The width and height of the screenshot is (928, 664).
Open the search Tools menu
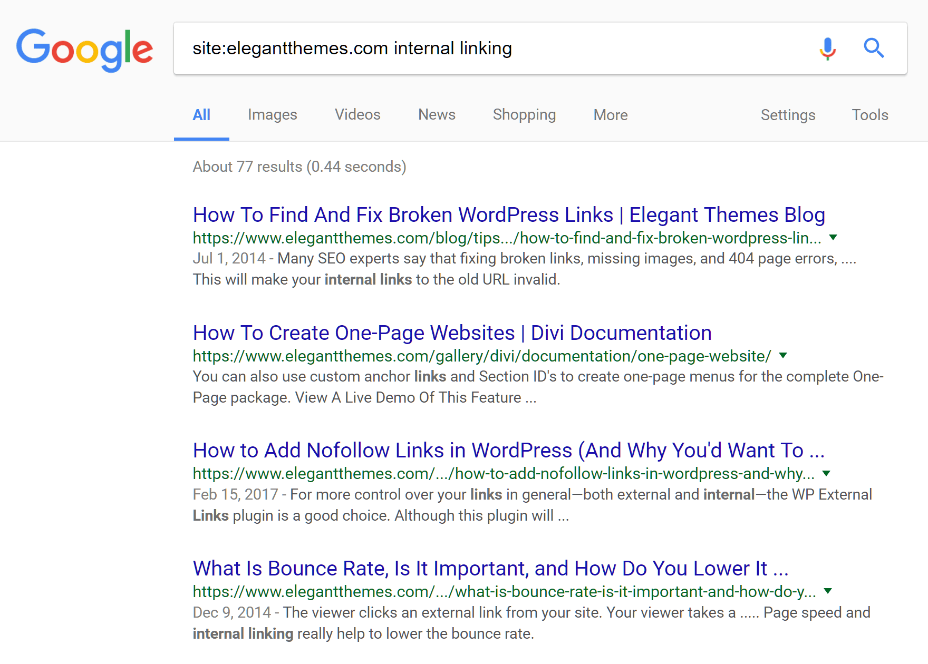tap(870, 115)
